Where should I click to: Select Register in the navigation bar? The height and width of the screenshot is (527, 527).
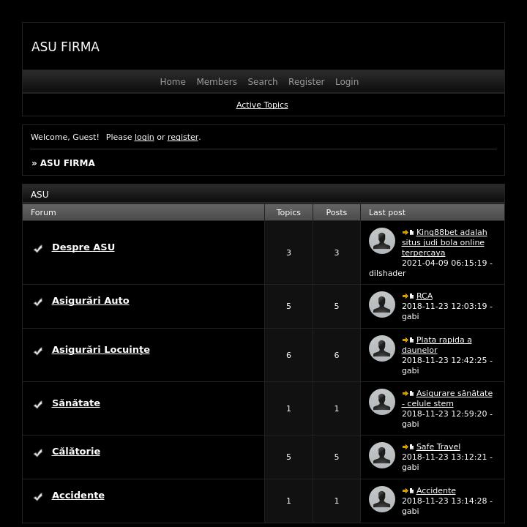(306, 82)
